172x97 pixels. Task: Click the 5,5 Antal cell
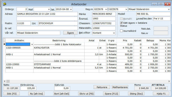[x=92, y=68]
